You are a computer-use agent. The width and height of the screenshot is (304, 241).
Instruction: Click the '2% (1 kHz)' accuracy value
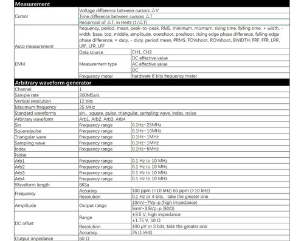point(210,233)
